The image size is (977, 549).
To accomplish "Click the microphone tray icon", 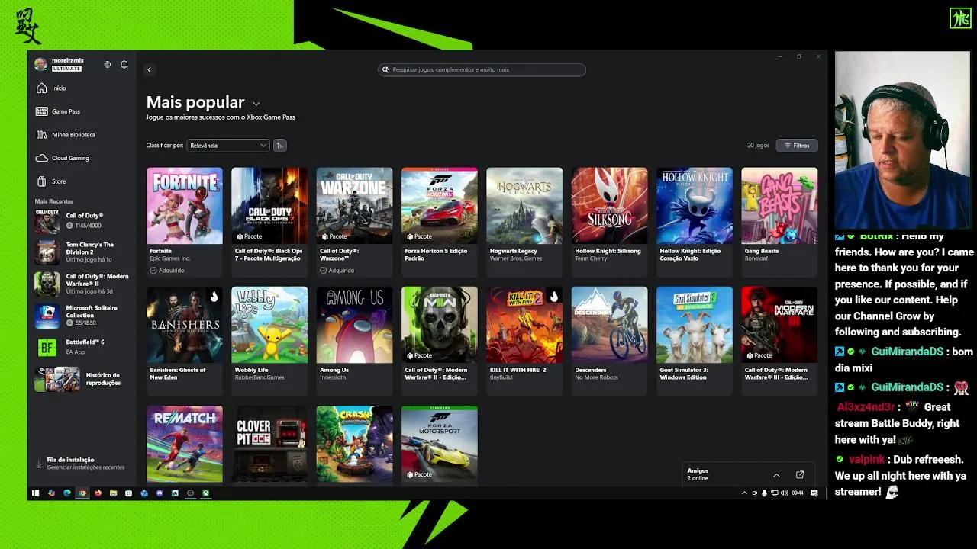I will [764, 493].
